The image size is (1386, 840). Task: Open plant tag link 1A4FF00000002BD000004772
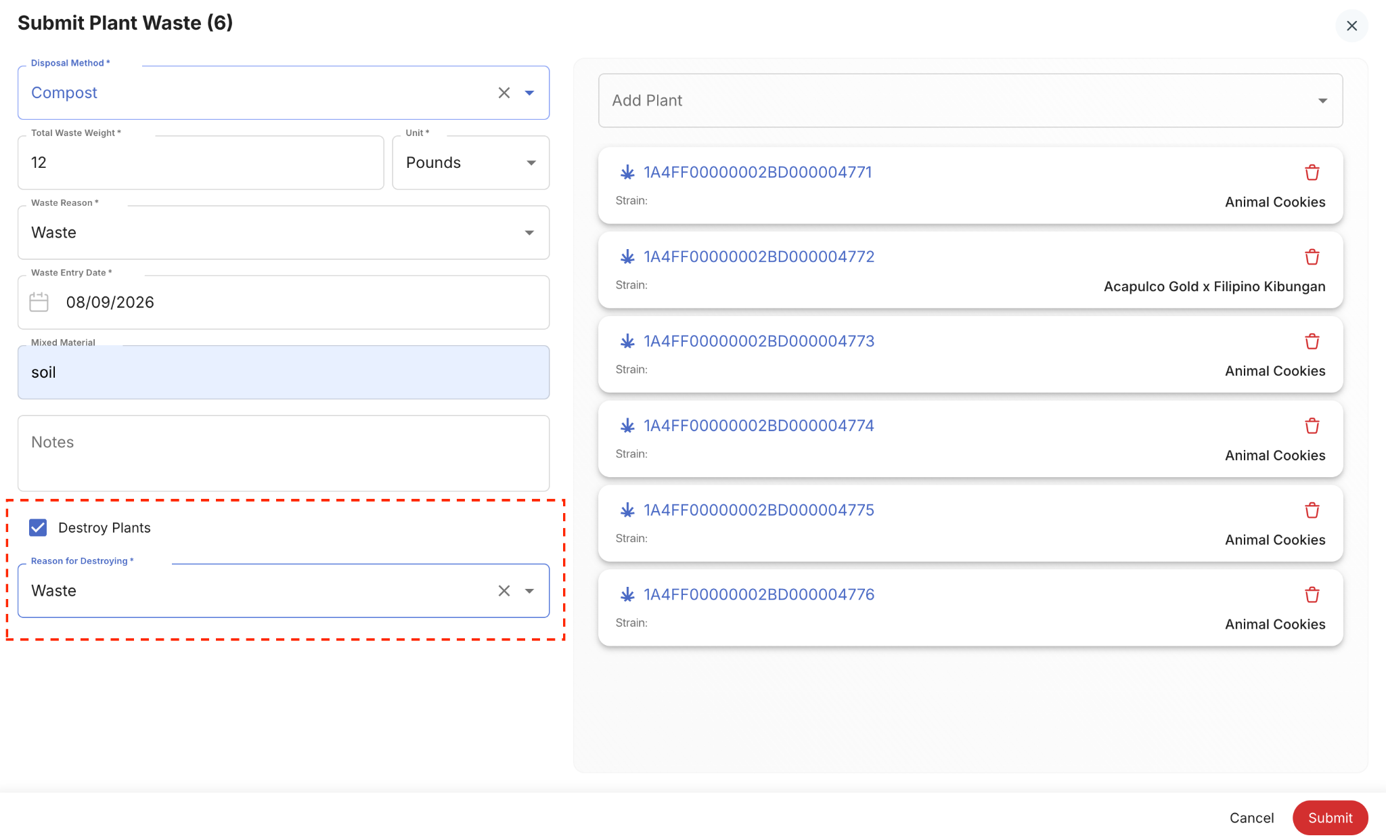click(x=759, y=257)
